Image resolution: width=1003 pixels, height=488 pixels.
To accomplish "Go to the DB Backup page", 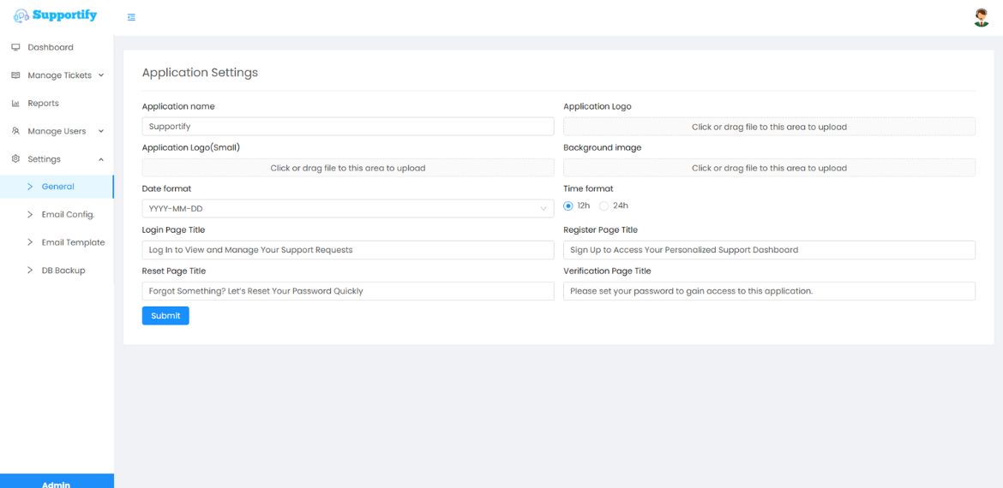I will point(63,271).
